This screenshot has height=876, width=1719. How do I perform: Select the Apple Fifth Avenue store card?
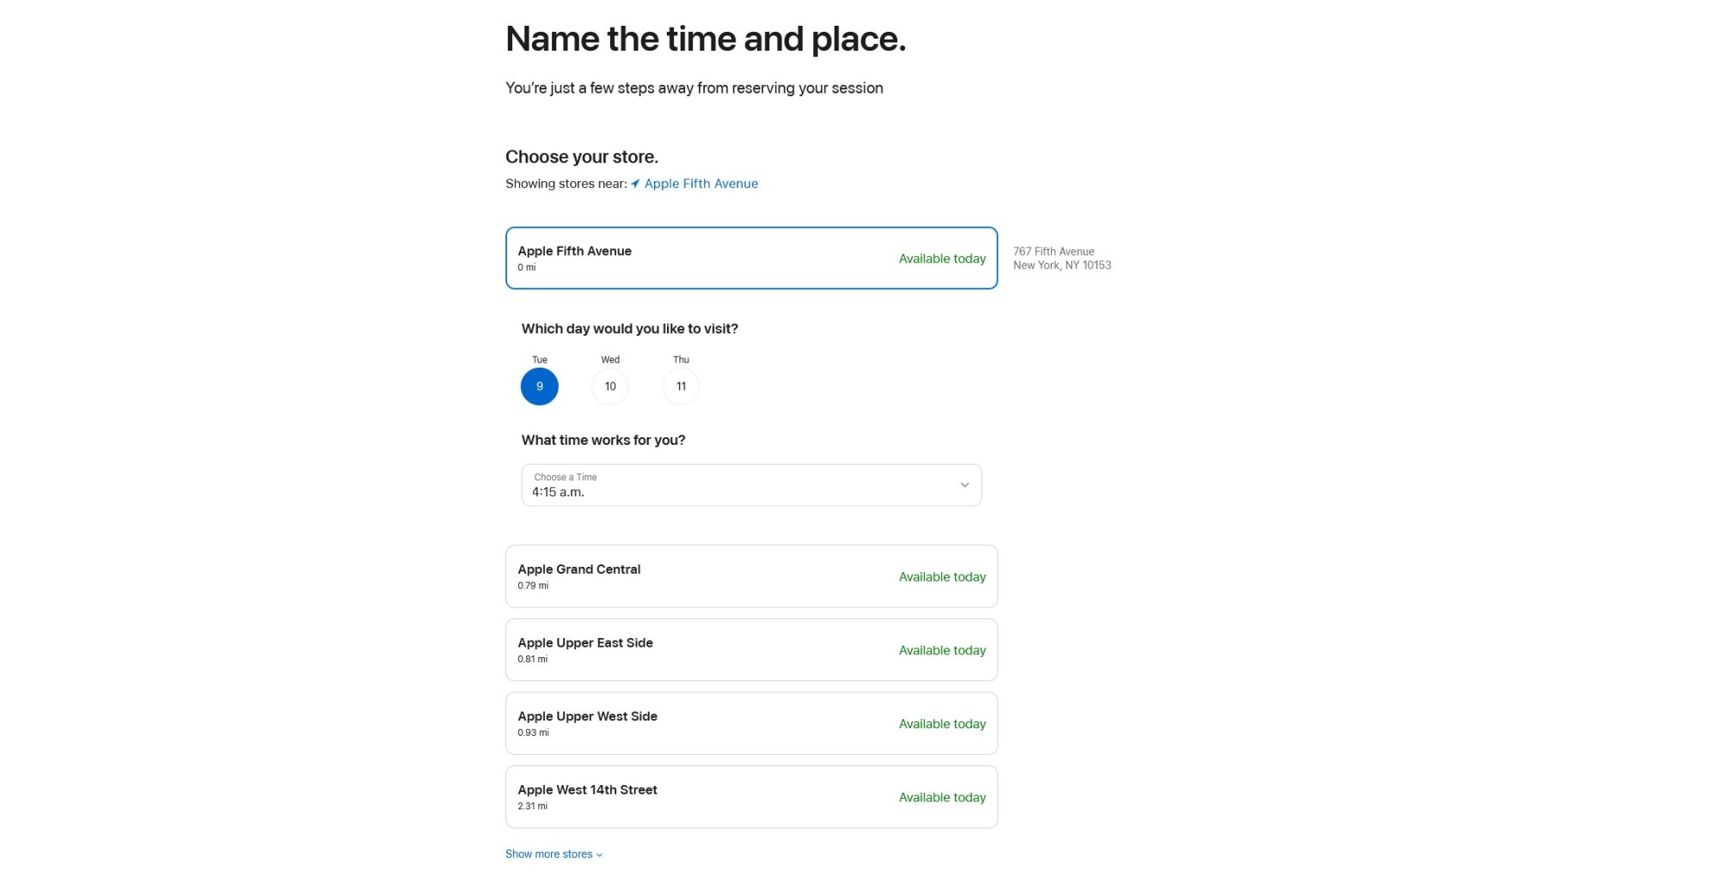pos(750,259)
